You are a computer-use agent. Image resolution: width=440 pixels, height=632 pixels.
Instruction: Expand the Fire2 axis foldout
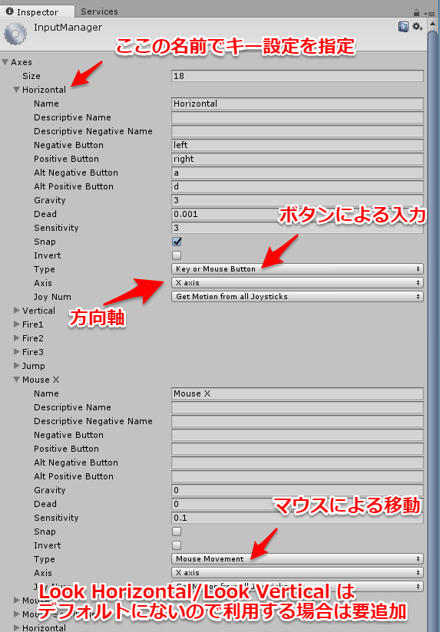(x=17, y=337)
